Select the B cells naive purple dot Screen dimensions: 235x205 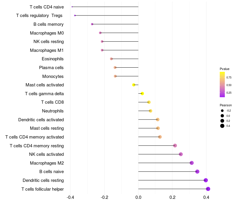point(197,172)
